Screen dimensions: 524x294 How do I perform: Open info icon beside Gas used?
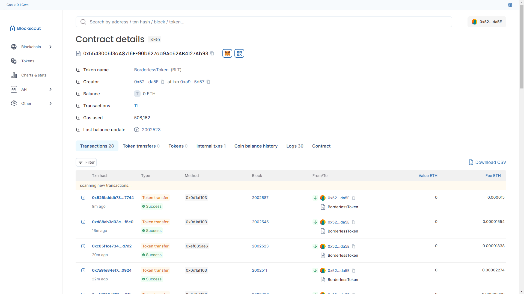click(78, 118)
